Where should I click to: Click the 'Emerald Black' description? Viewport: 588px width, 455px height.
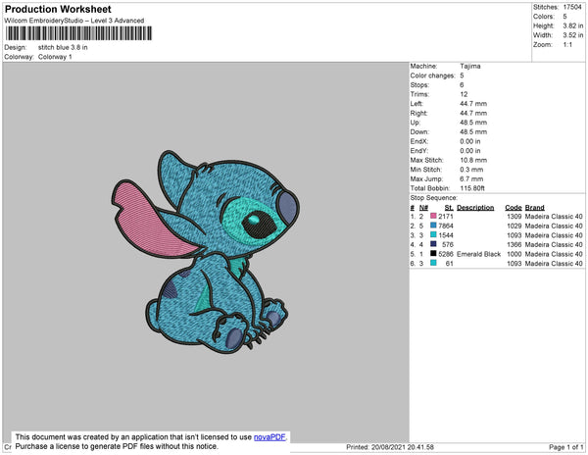(x=478, y=254)
